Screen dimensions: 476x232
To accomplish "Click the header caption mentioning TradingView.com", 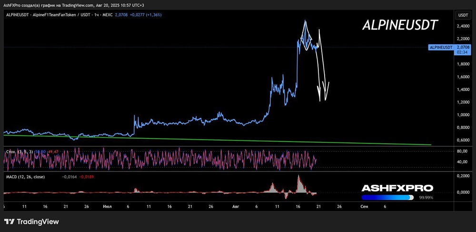I will click(x=74, y=5).
